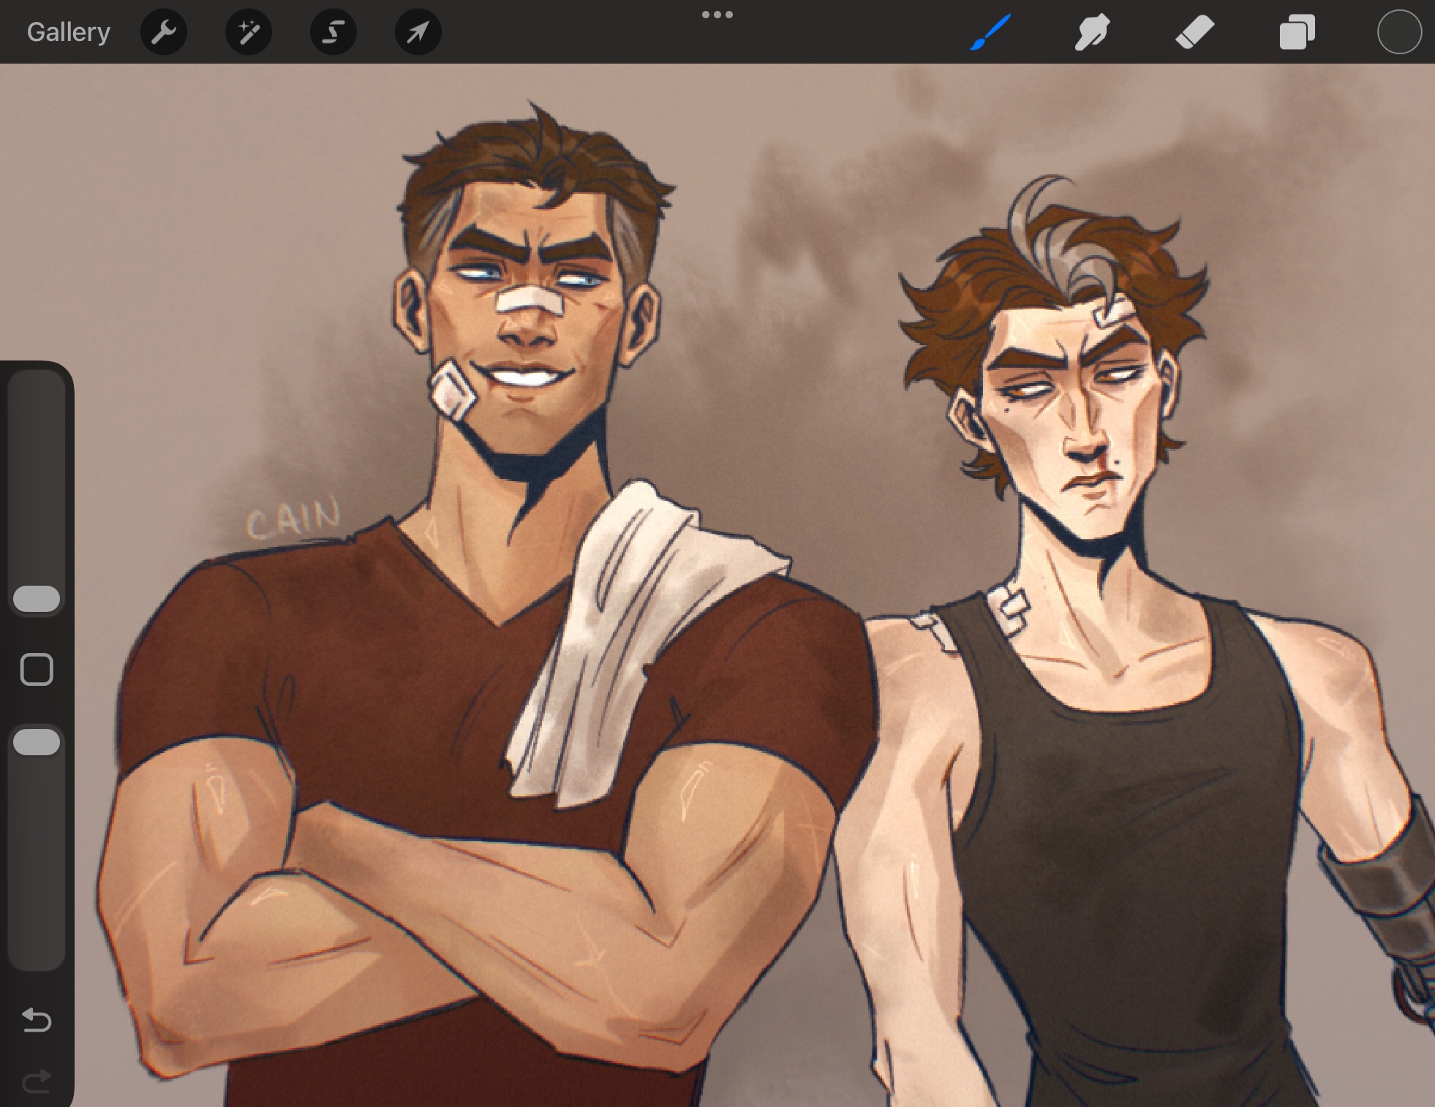This screenshot has height=1107, width=1435.
Task: Open the Actions wrench menu
Action: (164, 32)
